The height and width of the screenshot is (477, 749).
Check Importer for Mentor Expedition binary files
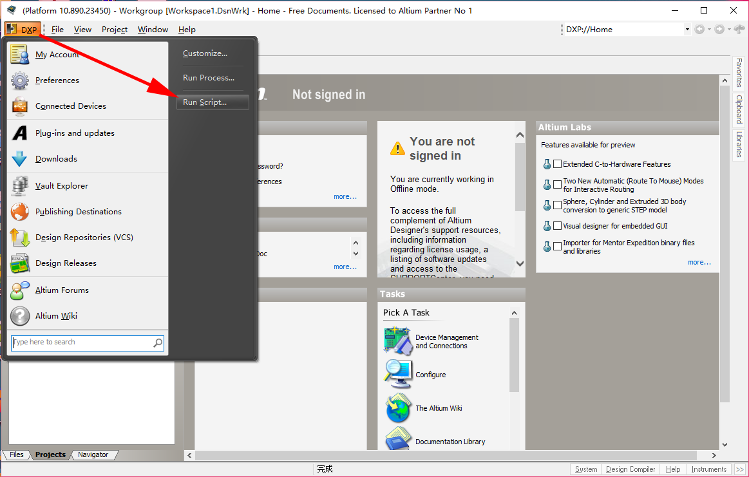pos(558,247)
